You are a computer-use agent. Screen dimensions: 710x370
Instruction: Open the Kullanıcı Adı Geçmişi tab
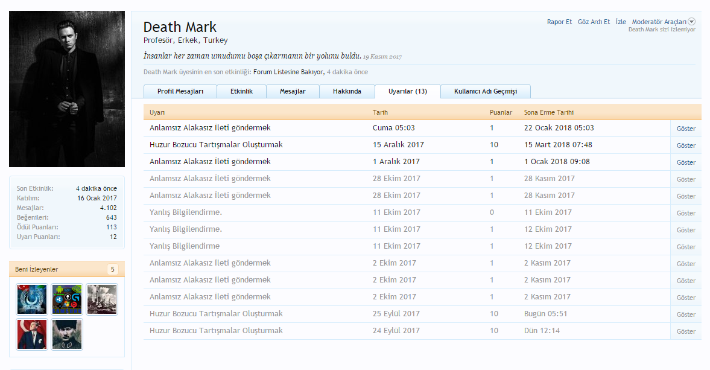(x=485, y=91)
